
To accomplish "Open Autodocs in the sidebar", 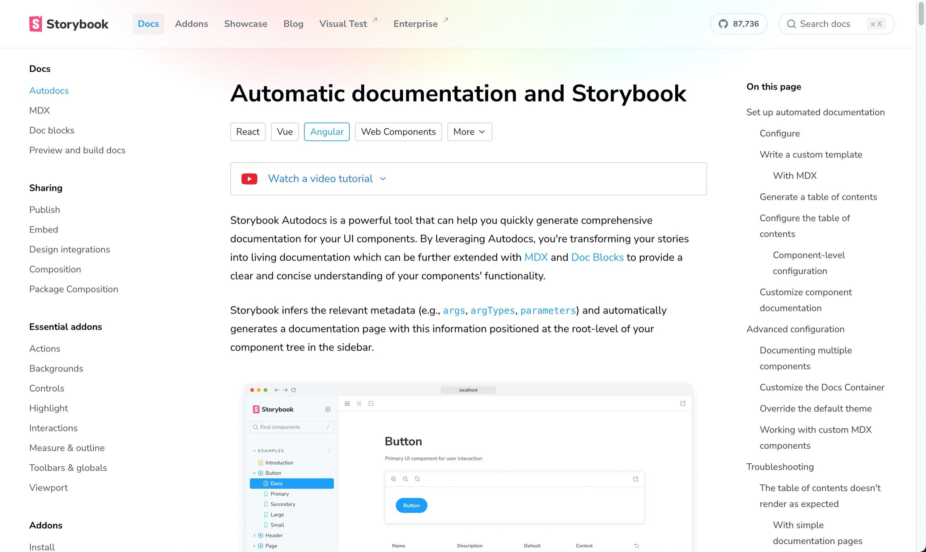I will [x=49, y=91].
